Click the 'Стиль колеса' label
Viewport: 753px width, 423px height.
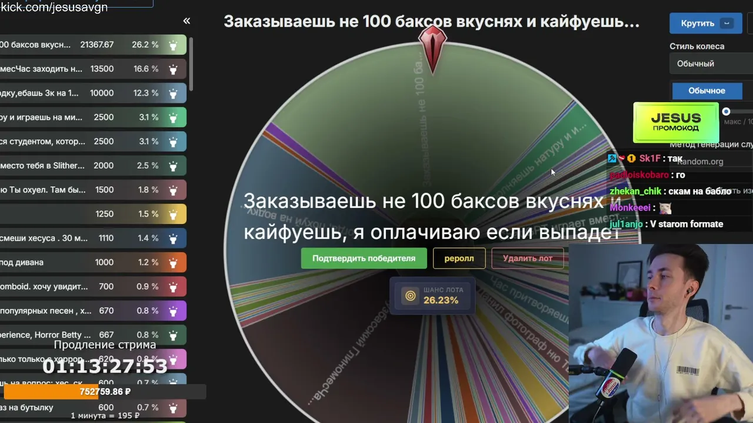(697, 46)
